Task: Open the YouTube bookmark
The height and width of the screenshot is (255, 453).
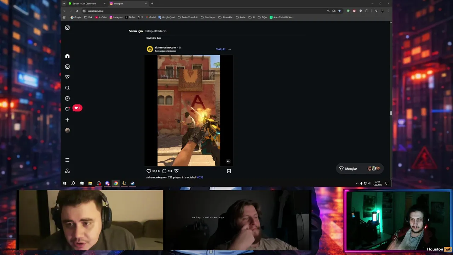Action: click(x=101, y=17)
